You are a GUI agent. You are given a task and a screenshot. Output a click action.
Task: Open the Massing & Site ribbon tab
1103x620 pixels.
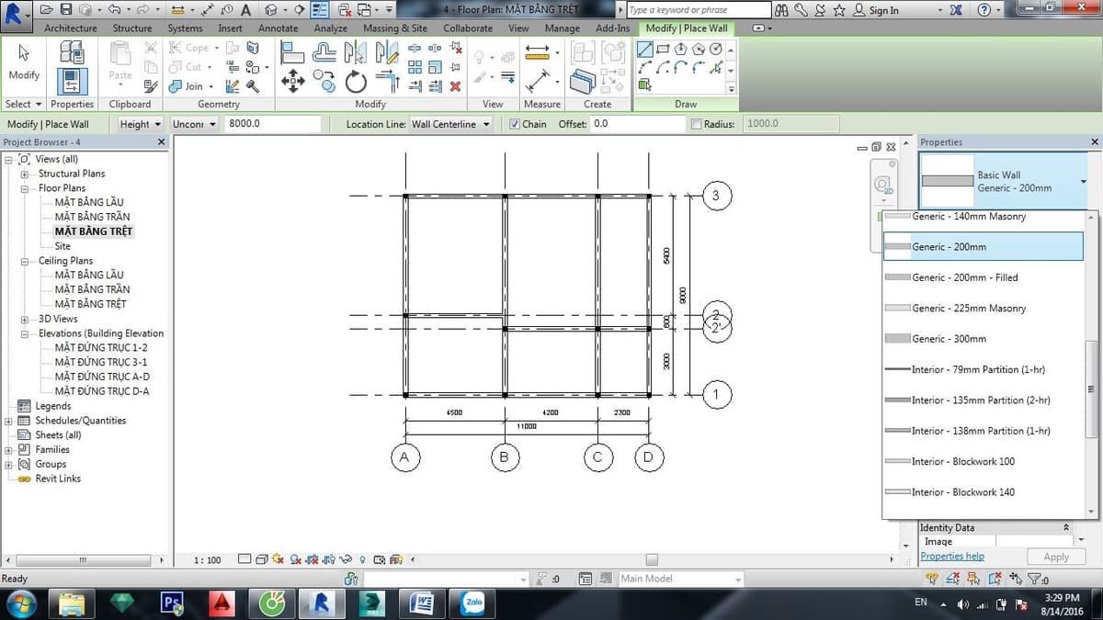click(395, 28)
